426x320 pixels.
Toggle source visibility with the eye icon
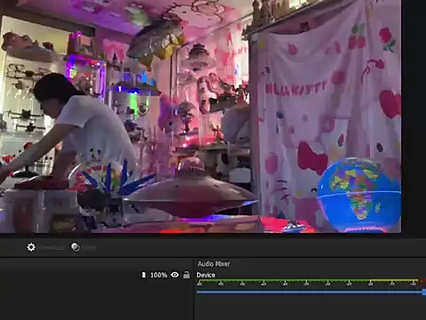click(x=175, y=275)
